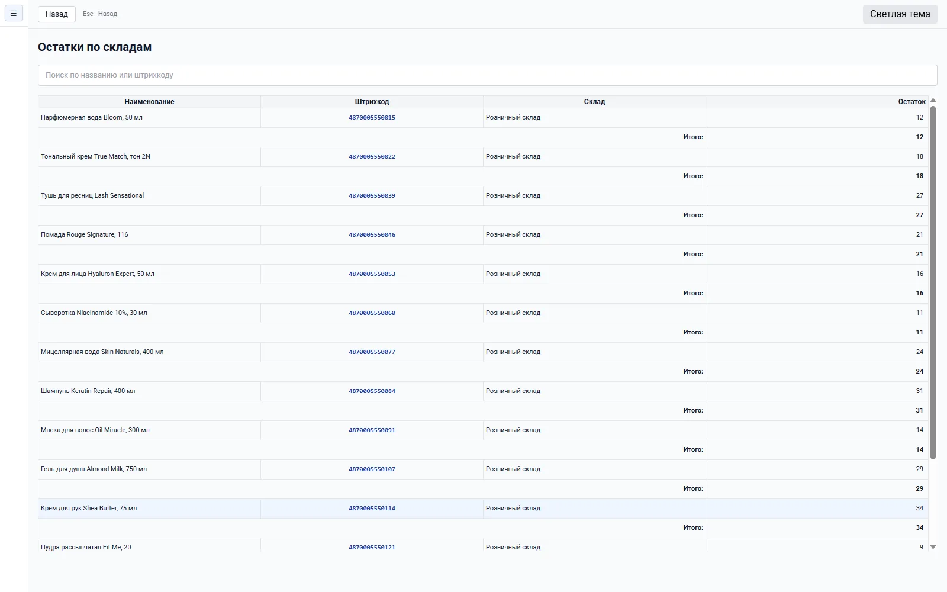Click barcode 4870005550060
Viewport: 947px width, 592px height.
(x=372, y=313)
